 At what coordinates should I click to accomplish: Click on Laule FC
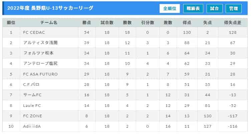(32, 105)
